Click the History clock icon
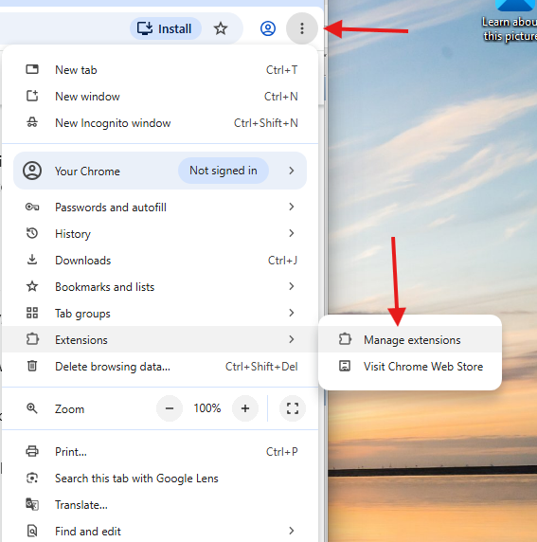The image size is (537, 542). [32, 233]
